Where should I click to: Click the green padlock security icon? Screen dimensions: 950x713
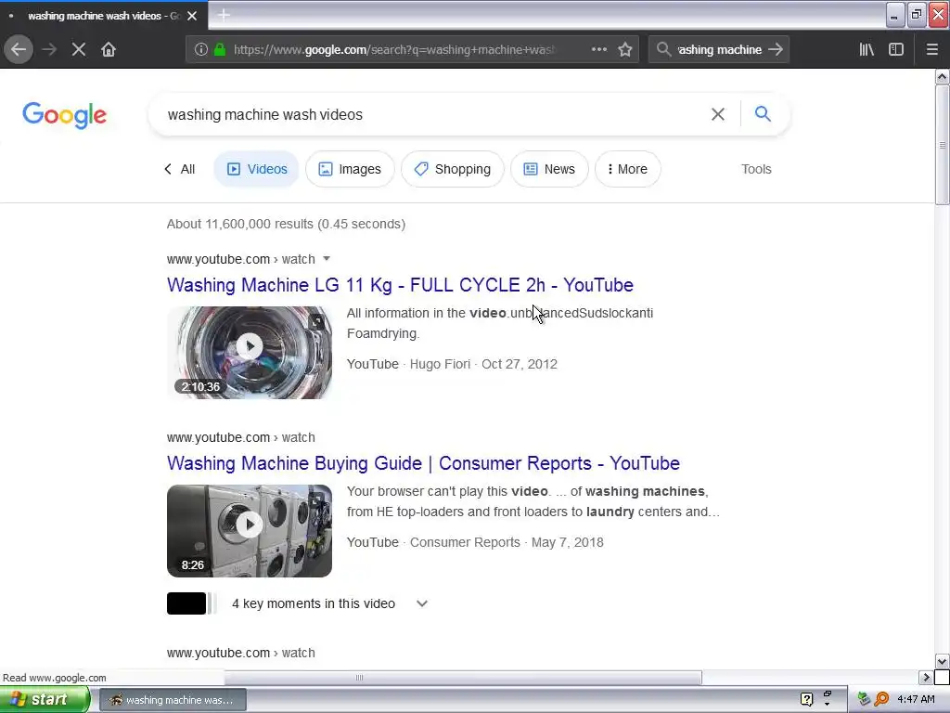point(220,49)
